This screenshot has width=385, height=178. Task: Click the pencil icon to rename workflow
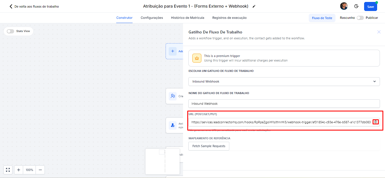tap(254, 6)
